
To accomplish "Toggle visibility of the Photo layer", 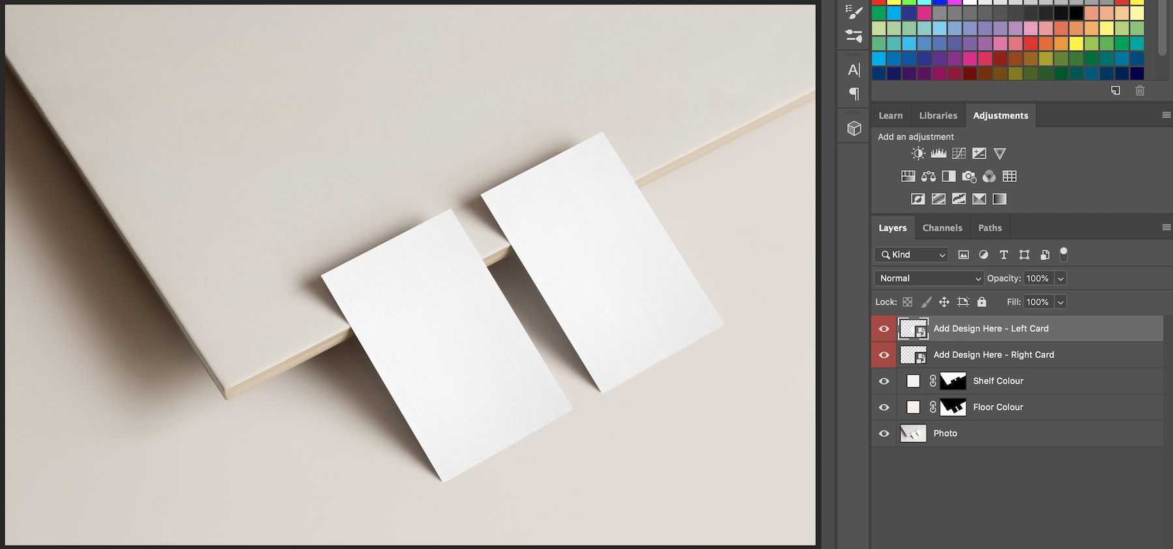I will [x=884, y=434].
